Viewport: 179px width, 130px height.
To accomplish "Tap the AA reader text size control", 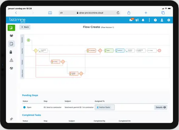I will [61, 13].
